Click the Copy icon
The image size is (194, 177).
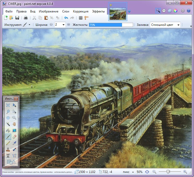pyautogui.click(x=40, y=18)
